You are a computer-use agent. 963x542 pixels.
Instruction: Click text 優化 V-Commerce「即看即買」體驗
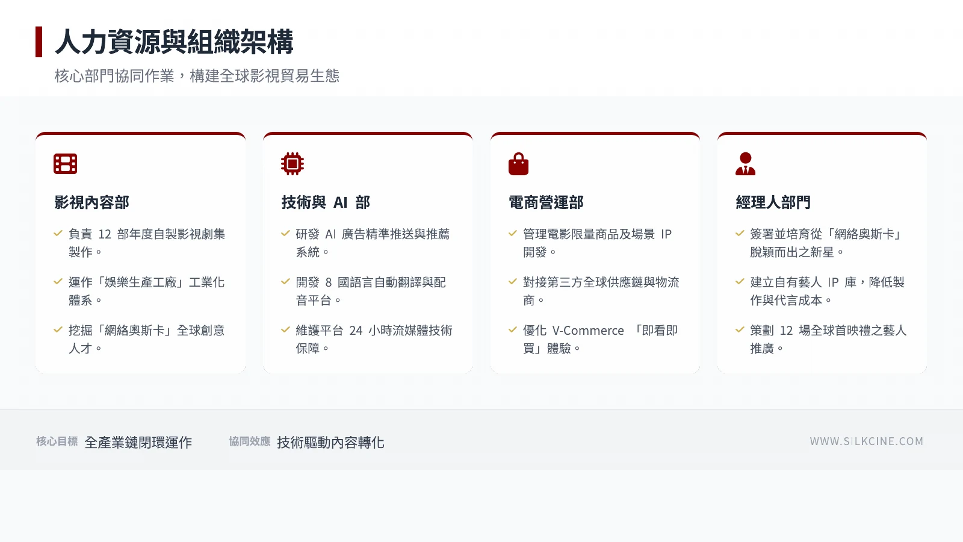600,339
